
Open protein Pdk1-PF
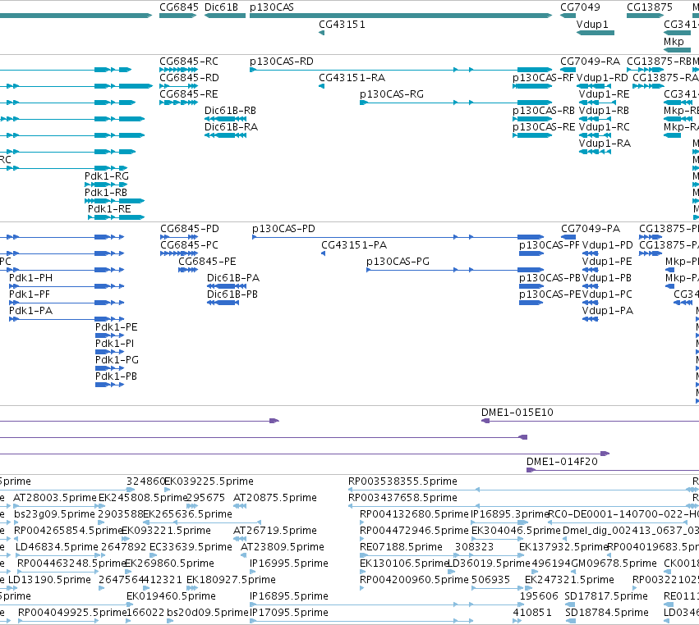click(x=30, y=294)
